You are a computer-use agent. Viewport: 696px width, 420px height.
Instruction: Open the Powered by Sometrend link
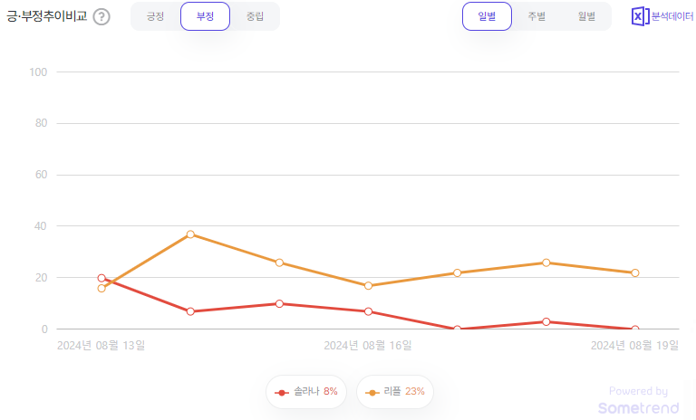(638, 400)
